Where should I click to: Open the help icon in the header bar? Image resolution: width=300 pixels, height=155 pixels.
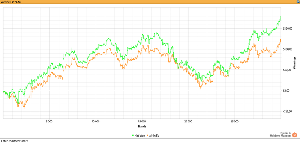298,2
